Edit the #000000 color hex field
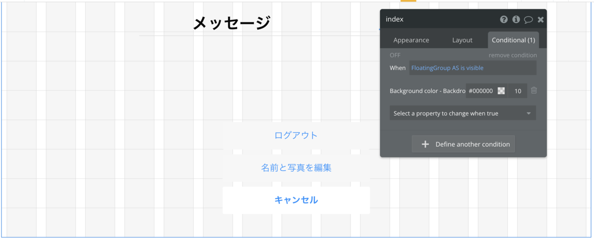This screenshot has height=239, width=594. [x=481, y=91]
